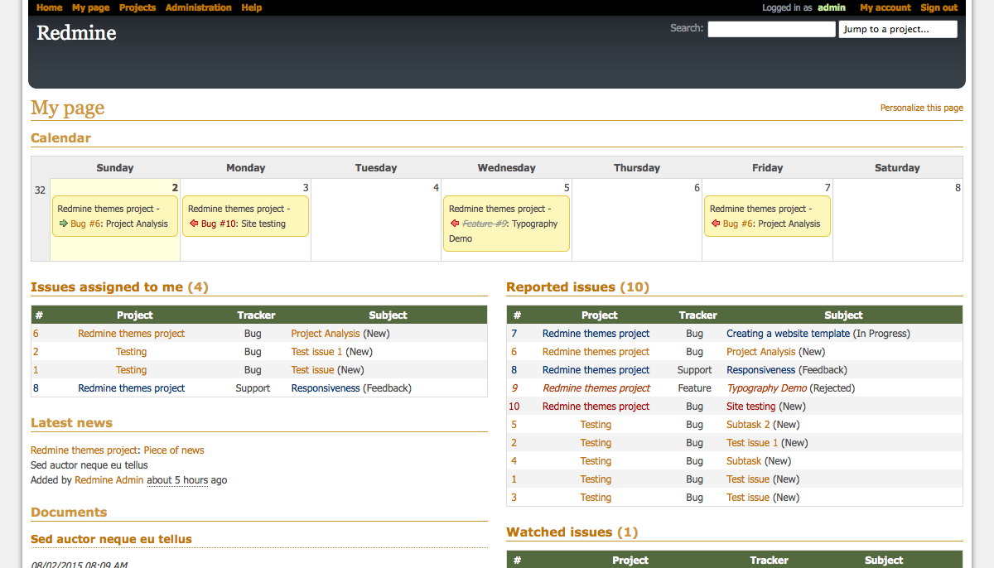The image size is (994, 568).
Task: Open My account link
Action: pos(885,7)
